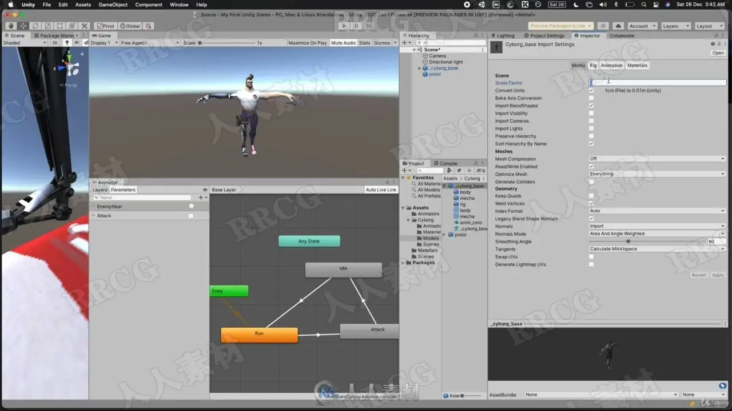The width and height of the screenshot is (732, 411).
Task: Click asset label icon in preview corner
Action: point(722,386)
